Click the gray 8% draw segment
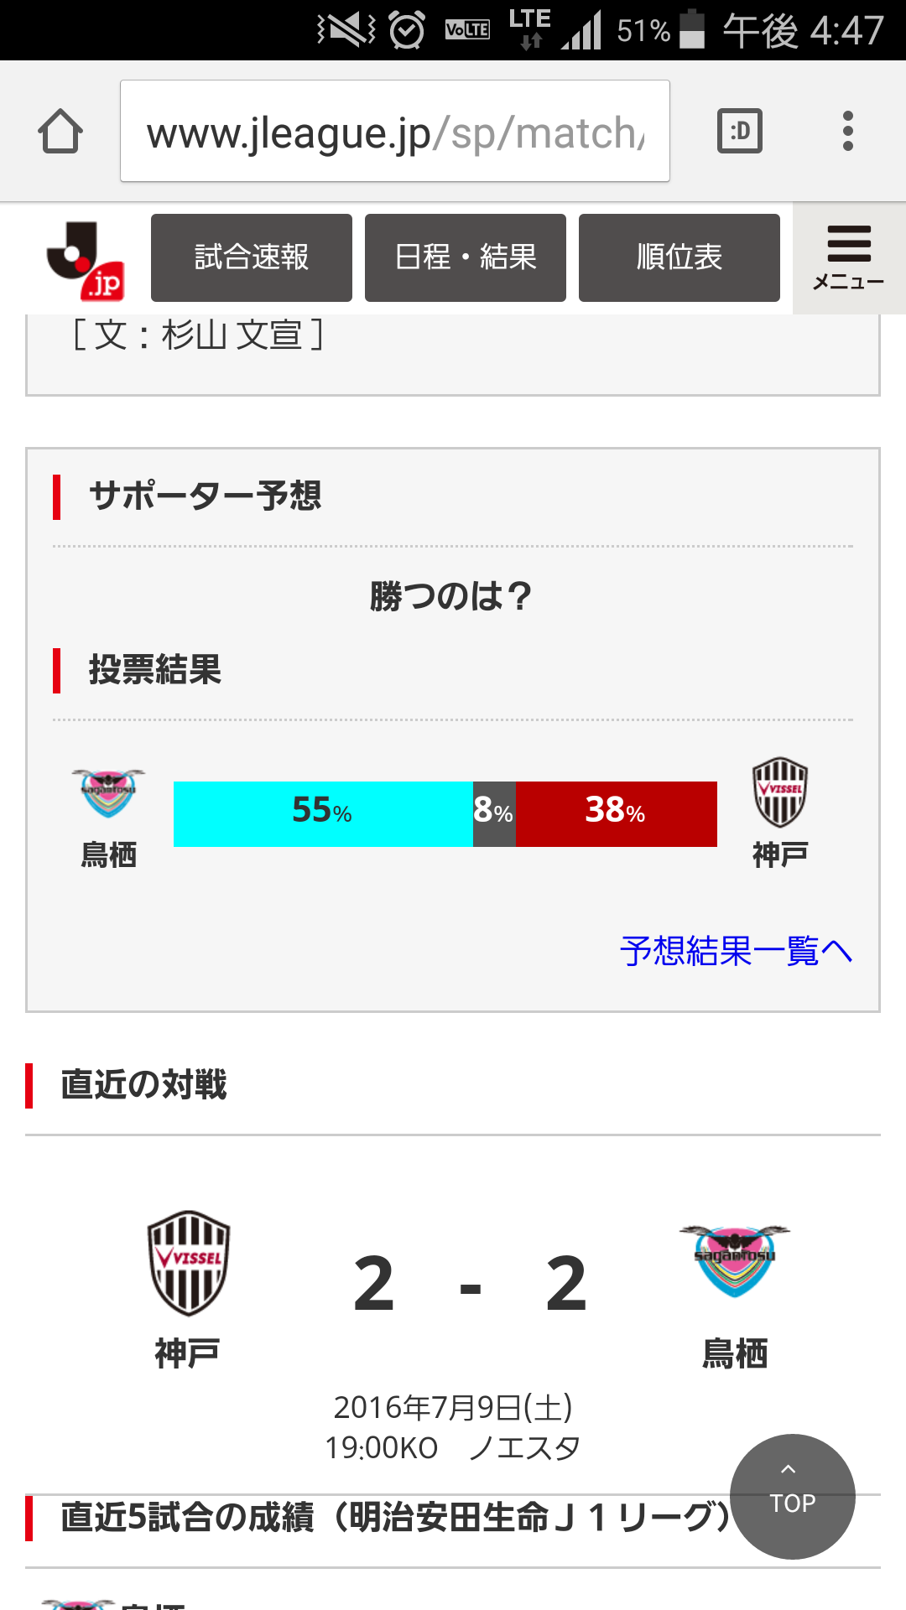The height and width of the screenshot is (1610, 906). point(494,813)
